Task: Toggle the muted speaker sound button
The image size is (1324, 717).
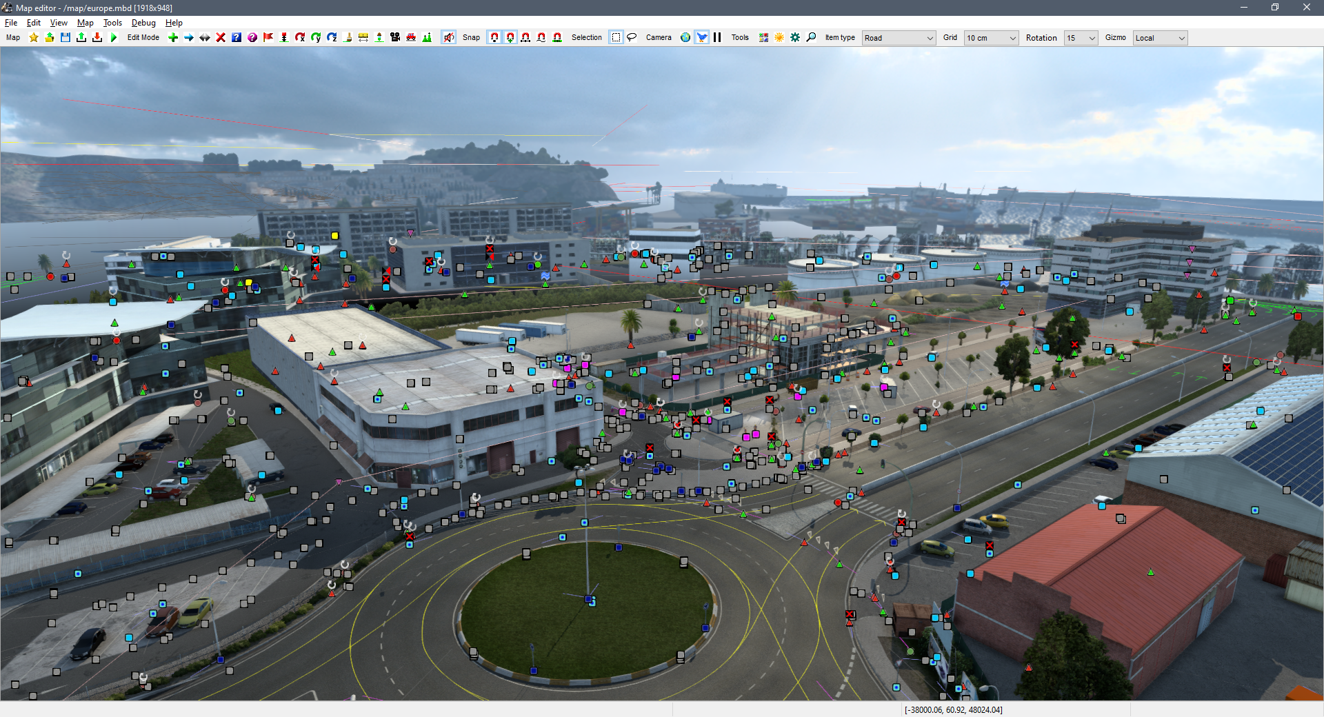Action: pos(449,38)
